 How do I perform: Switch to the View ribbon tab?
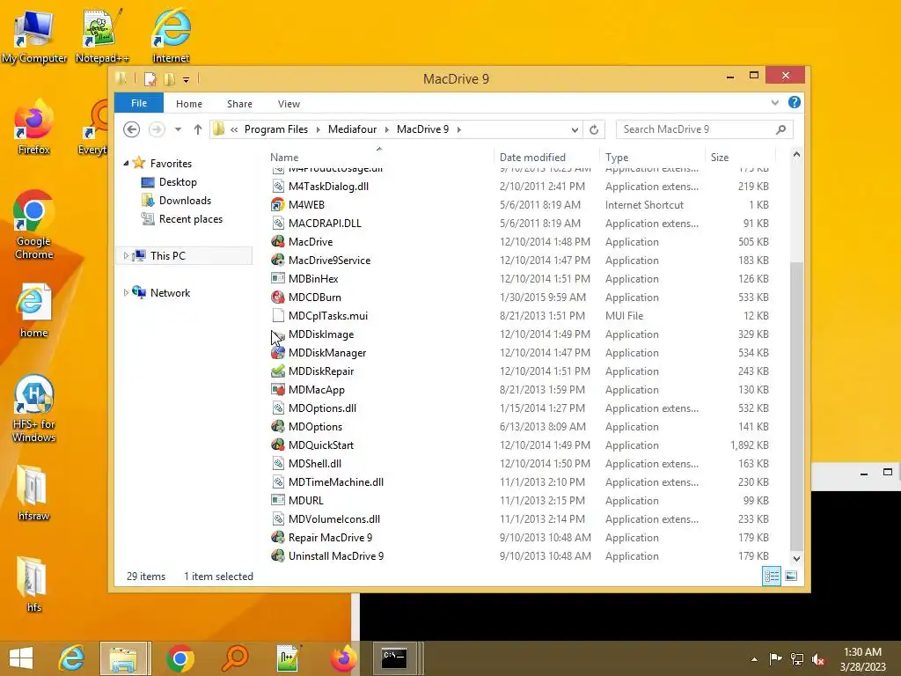tap(289, 104)
